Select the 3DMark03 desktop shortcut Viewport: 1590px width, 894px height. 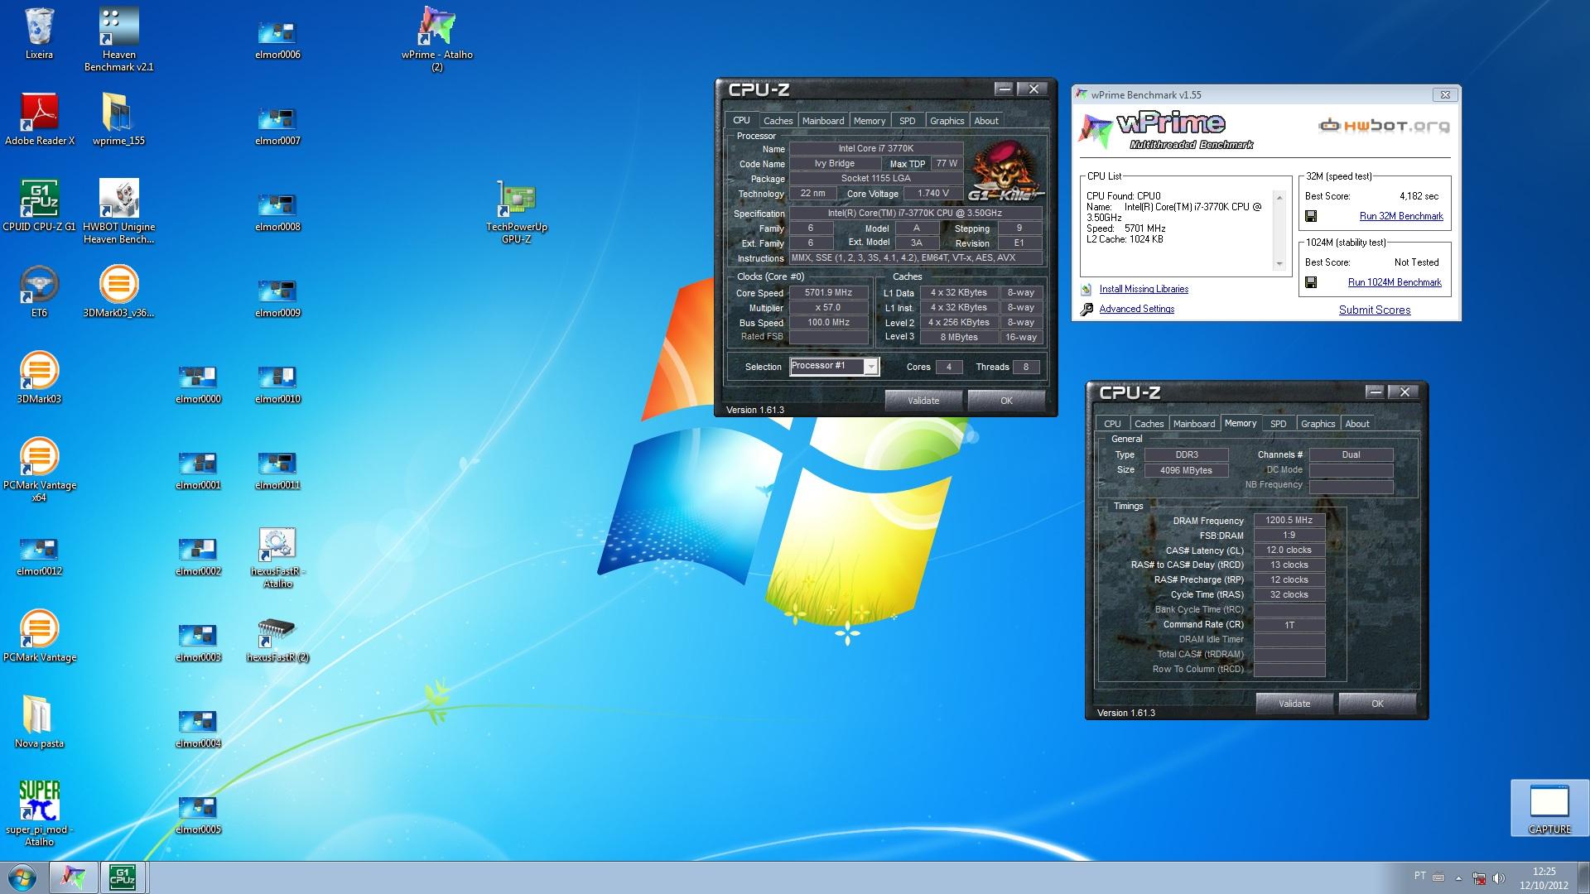coord(39,377)
